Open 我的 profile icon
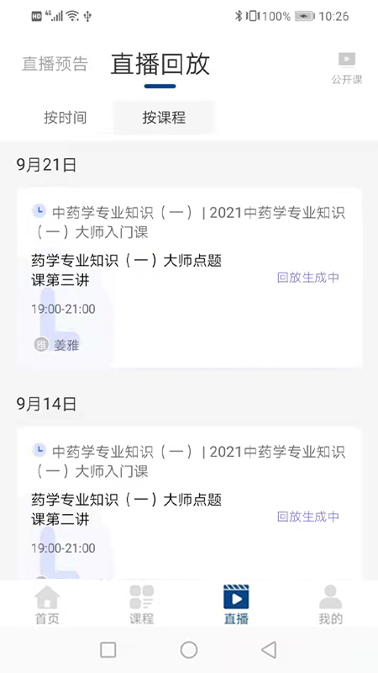The width and height of the screenshot is (378, 673). [330, 597]
